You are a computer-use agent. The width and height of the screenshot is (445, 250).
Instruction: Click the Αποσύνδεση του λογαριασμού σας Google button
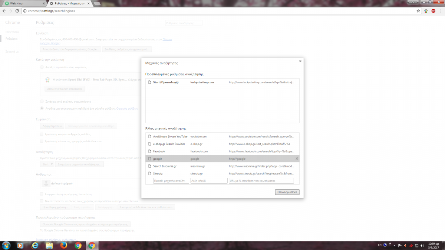pyautogui.click(x=70, y=49)
